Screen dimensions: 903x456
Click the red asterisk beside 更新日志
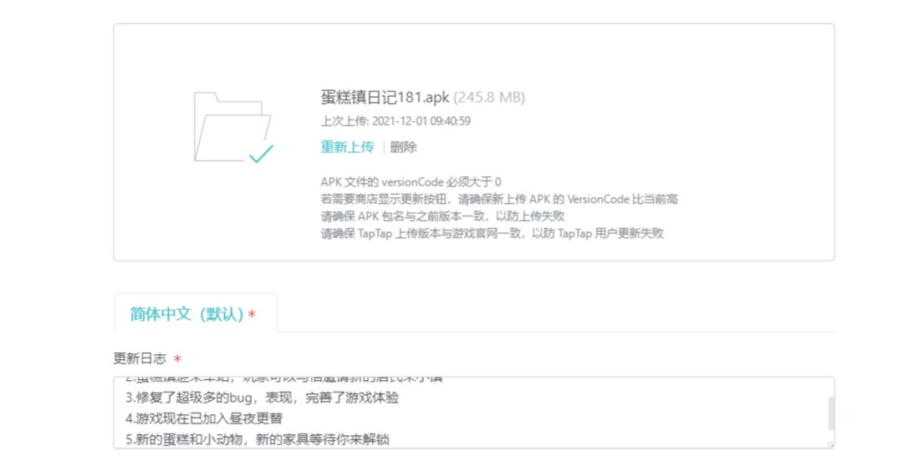click(x=177, y=360)
